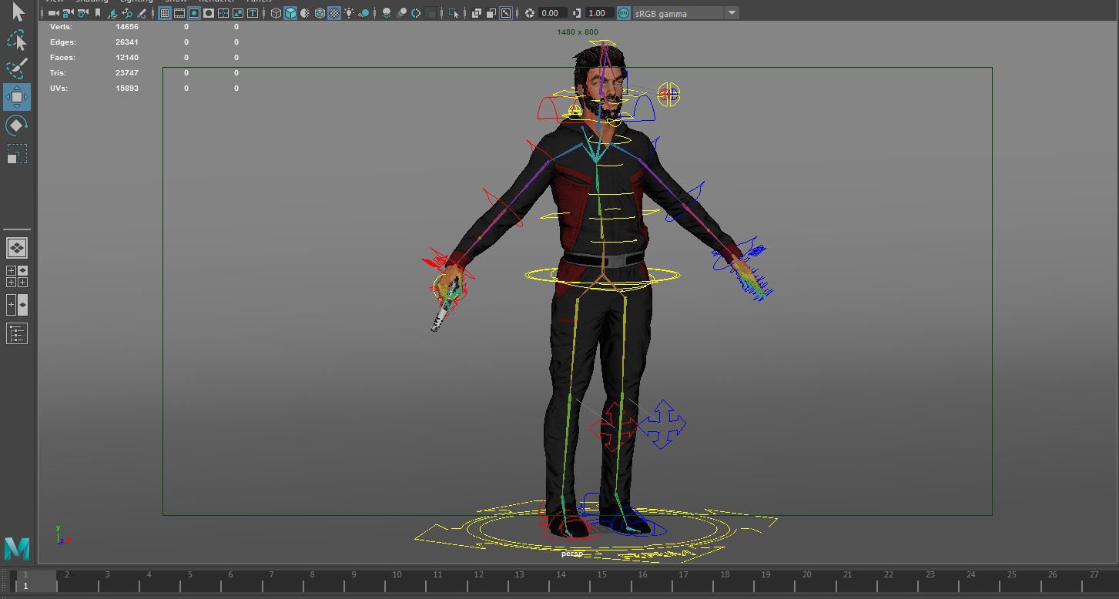
Task: Edit the Gamma value 1.00
Action: click(600, 13)
